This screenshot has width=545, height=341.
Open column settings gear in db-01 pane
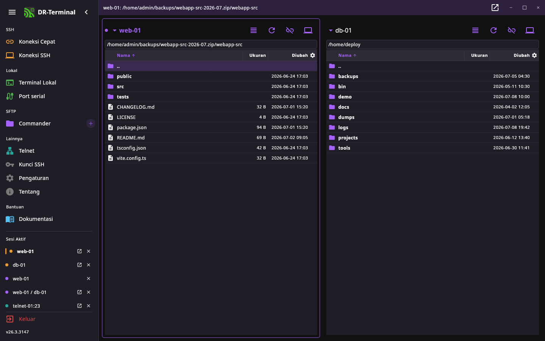tap(534, 55)
